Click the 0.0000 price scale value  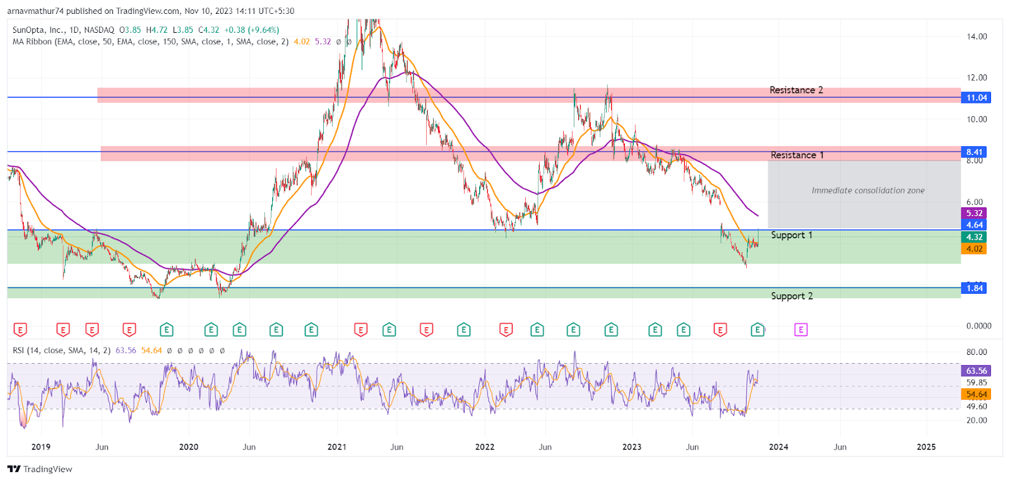click(979, 326)
